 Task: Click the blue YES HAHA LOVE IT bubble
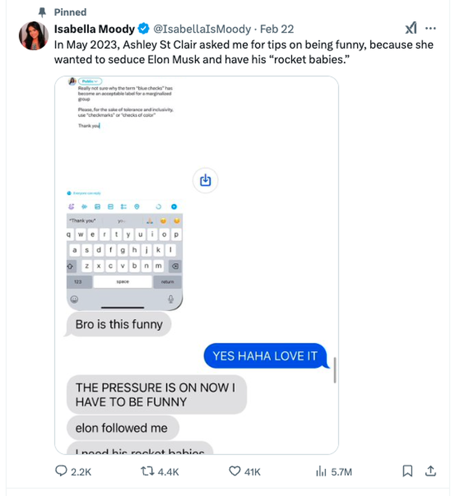click(265, 356)
